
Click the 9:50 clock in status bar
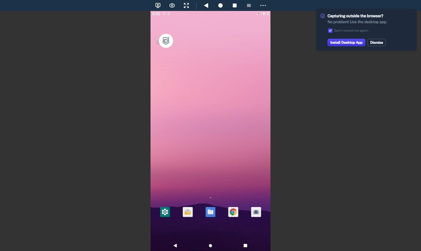(156, 14)
